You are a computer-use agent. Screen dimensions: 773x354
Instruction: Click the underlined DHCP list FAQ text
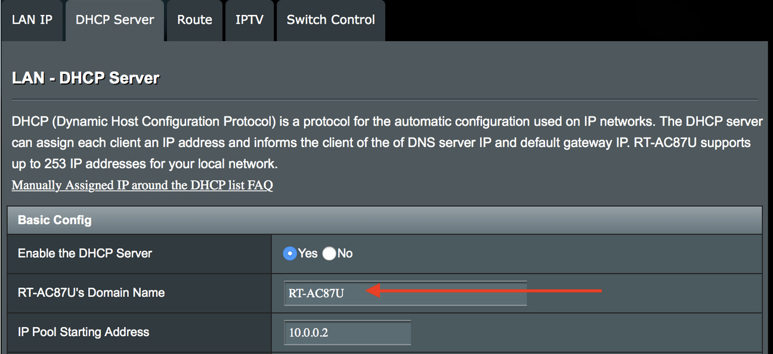[141, 185]
